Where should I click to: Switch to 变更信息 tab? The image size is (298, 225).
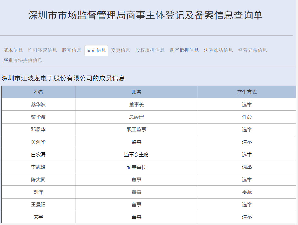121,50
